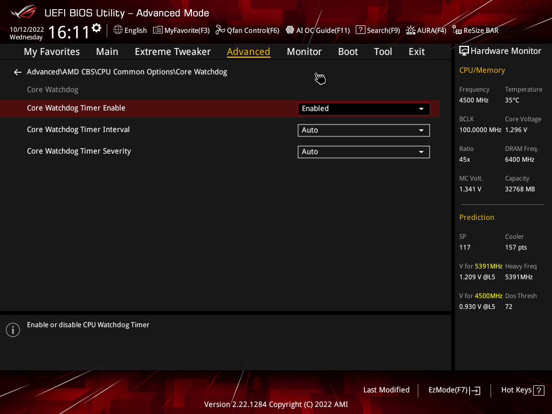Click the settings gear beside the clock
The width and height of the screenshot is (552, 414).
96,27
